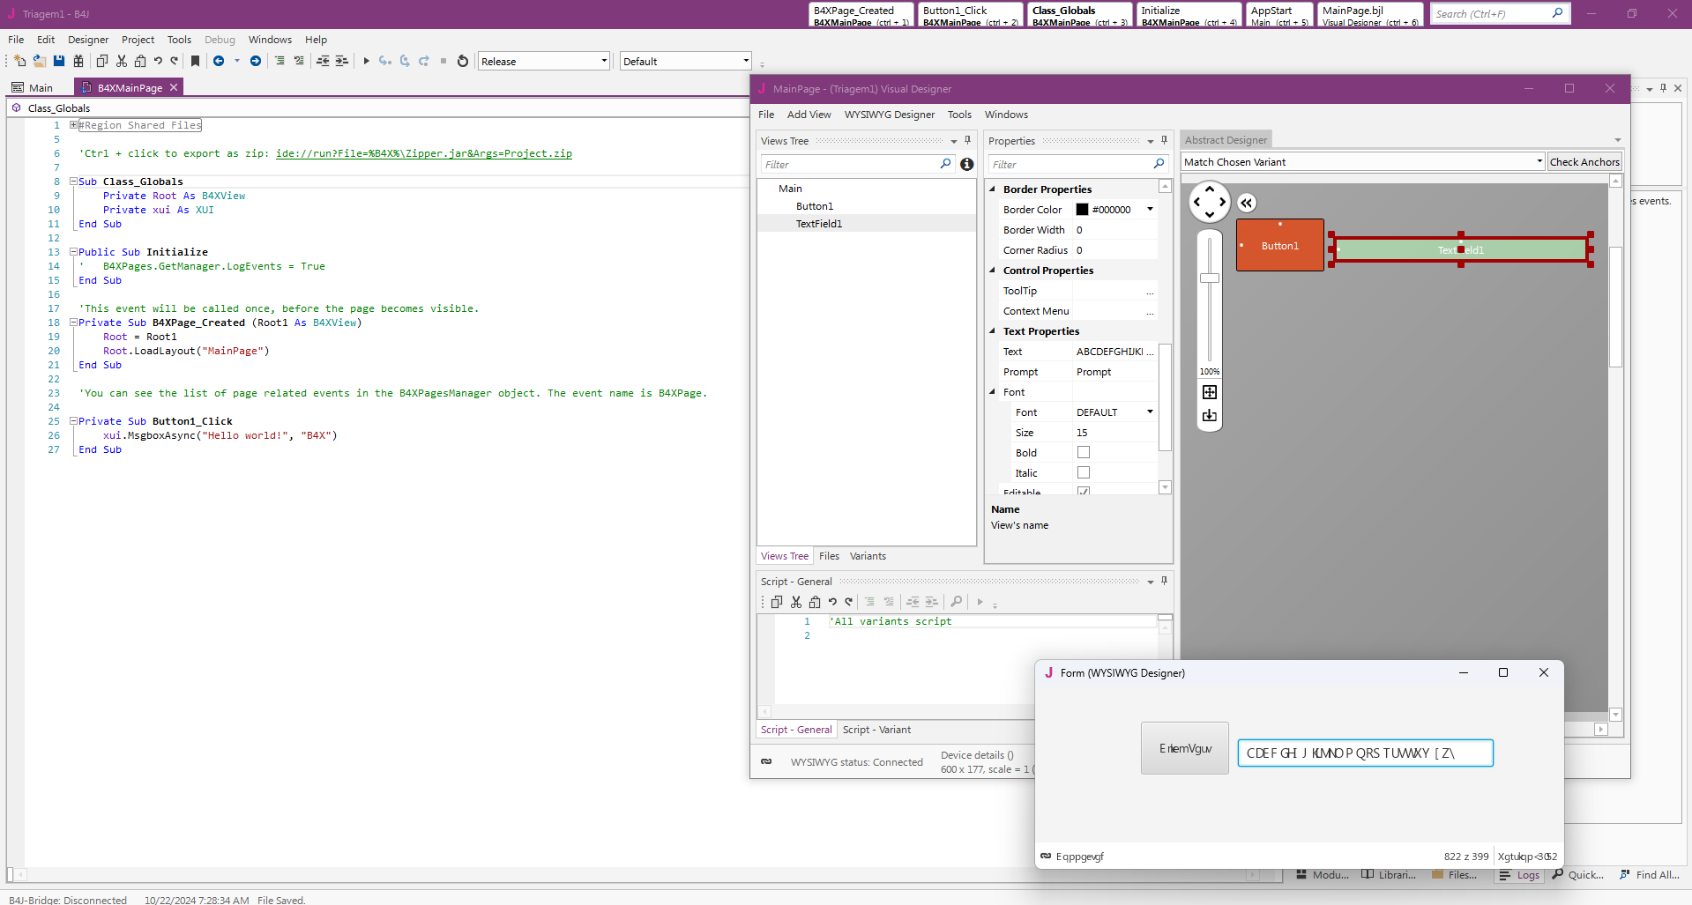The image size is (1692, 905).
Task: Click the info icon in Views Tree
Action: [x=966, y=164]
